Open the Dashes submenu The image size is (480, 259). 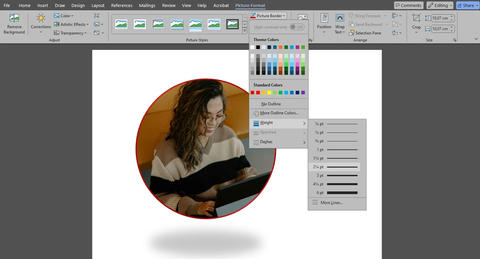pyautogui.click(x=279, y=142)
